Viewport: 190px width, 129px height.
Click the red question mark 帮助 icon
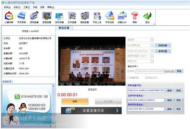pos(135,16)
